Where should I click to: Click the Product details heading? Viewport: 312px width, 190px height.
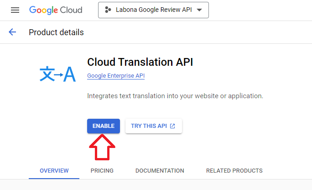[56, 32]
